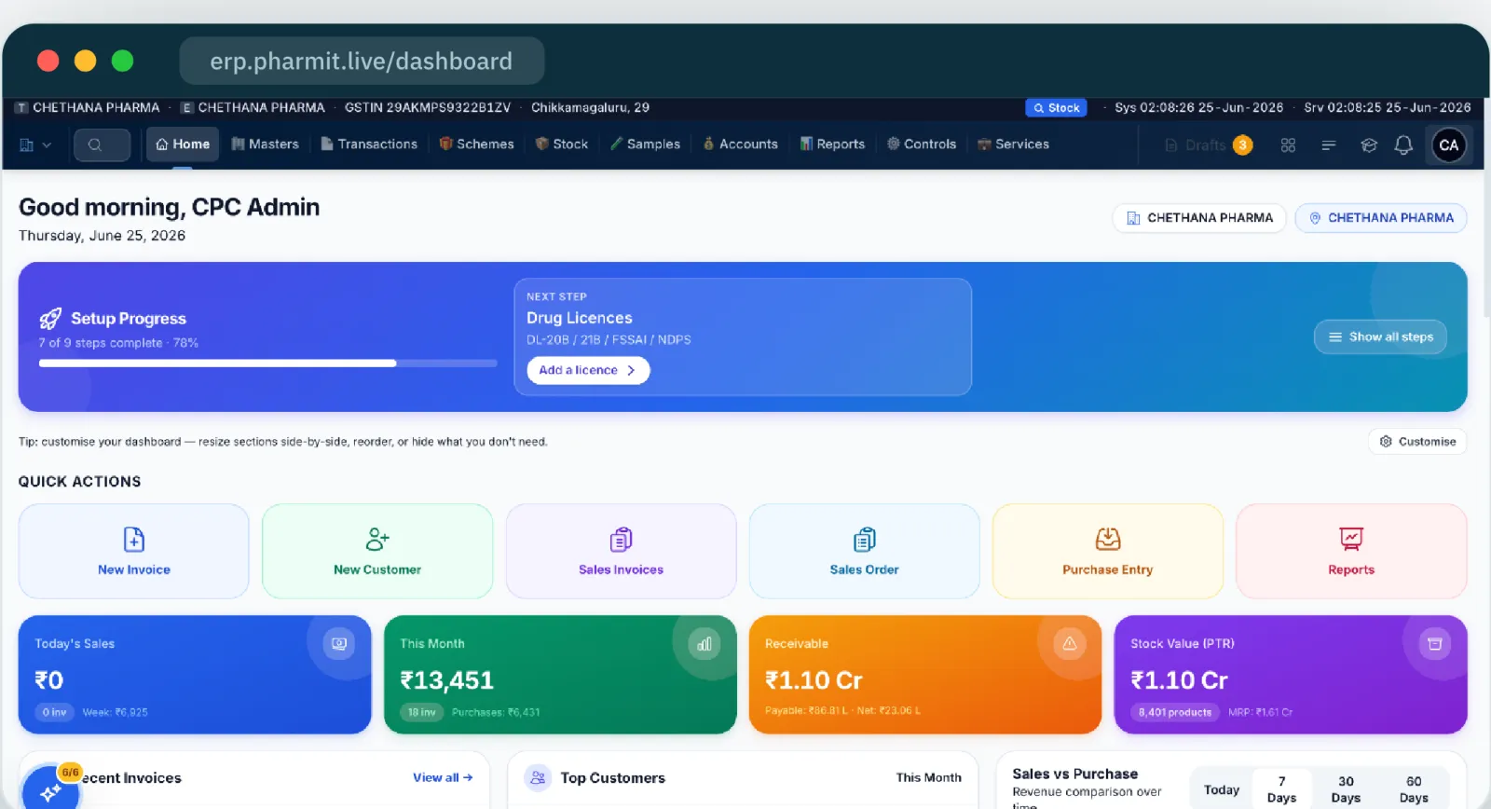Open the New Customer quick action
Screen dimensions: 1491x809
pyautogui.click(x=377, y=552)
